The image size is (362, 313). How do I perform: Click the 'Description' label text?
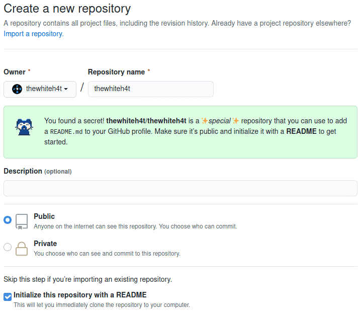click(23, 171)
